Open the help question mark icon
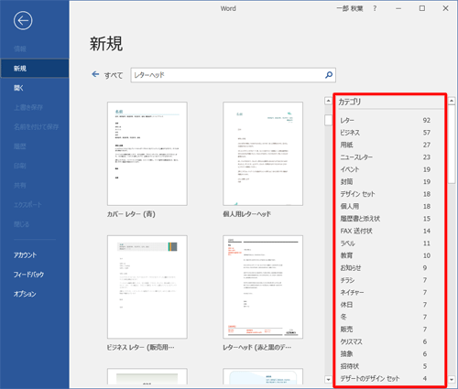Screen dimensions: 458x389 pyautogui.click(x=375, y=8)
